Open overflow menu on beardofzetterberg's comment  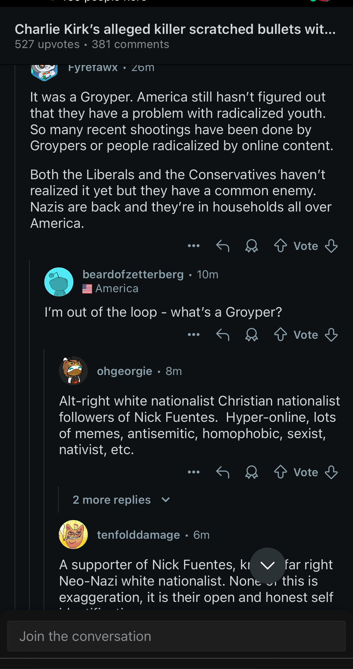(193, 334)
